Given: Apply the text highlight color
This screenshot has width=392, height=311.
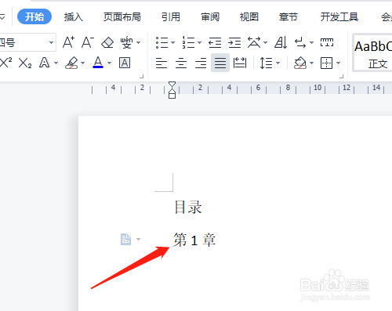Looking at the screenshot, I should click(71, 63).
